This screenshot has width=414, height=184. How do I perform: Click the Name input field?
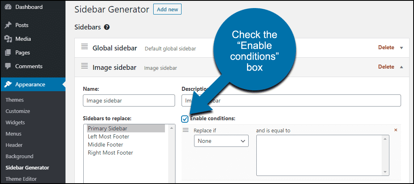(129, 100)
